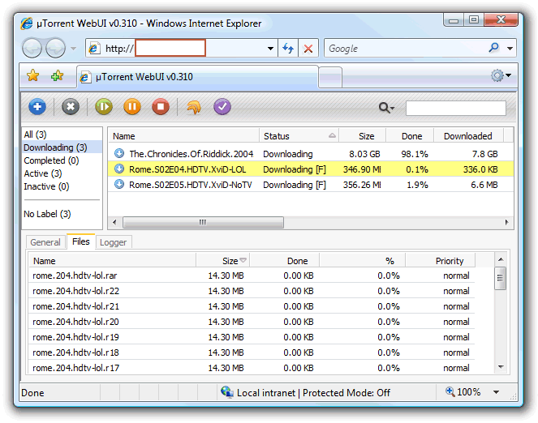Open the Tools gear menu dropdown

pos(501,75)
